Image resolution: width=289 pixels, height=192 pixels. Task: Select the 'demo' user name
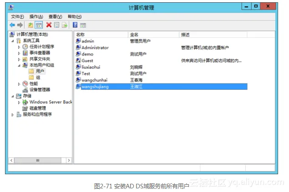point(87,54)
